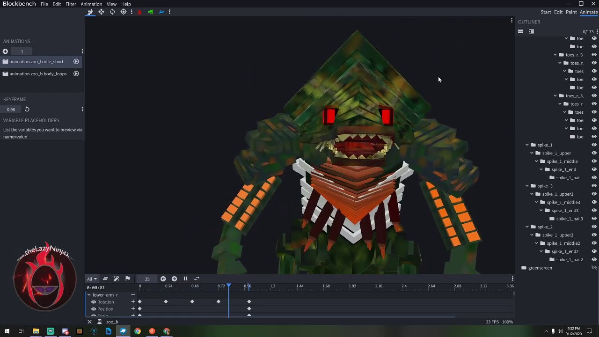This screenshot has width=599, height=337.
Task: Add a new animation with plus icon
Action: point(5,51)
